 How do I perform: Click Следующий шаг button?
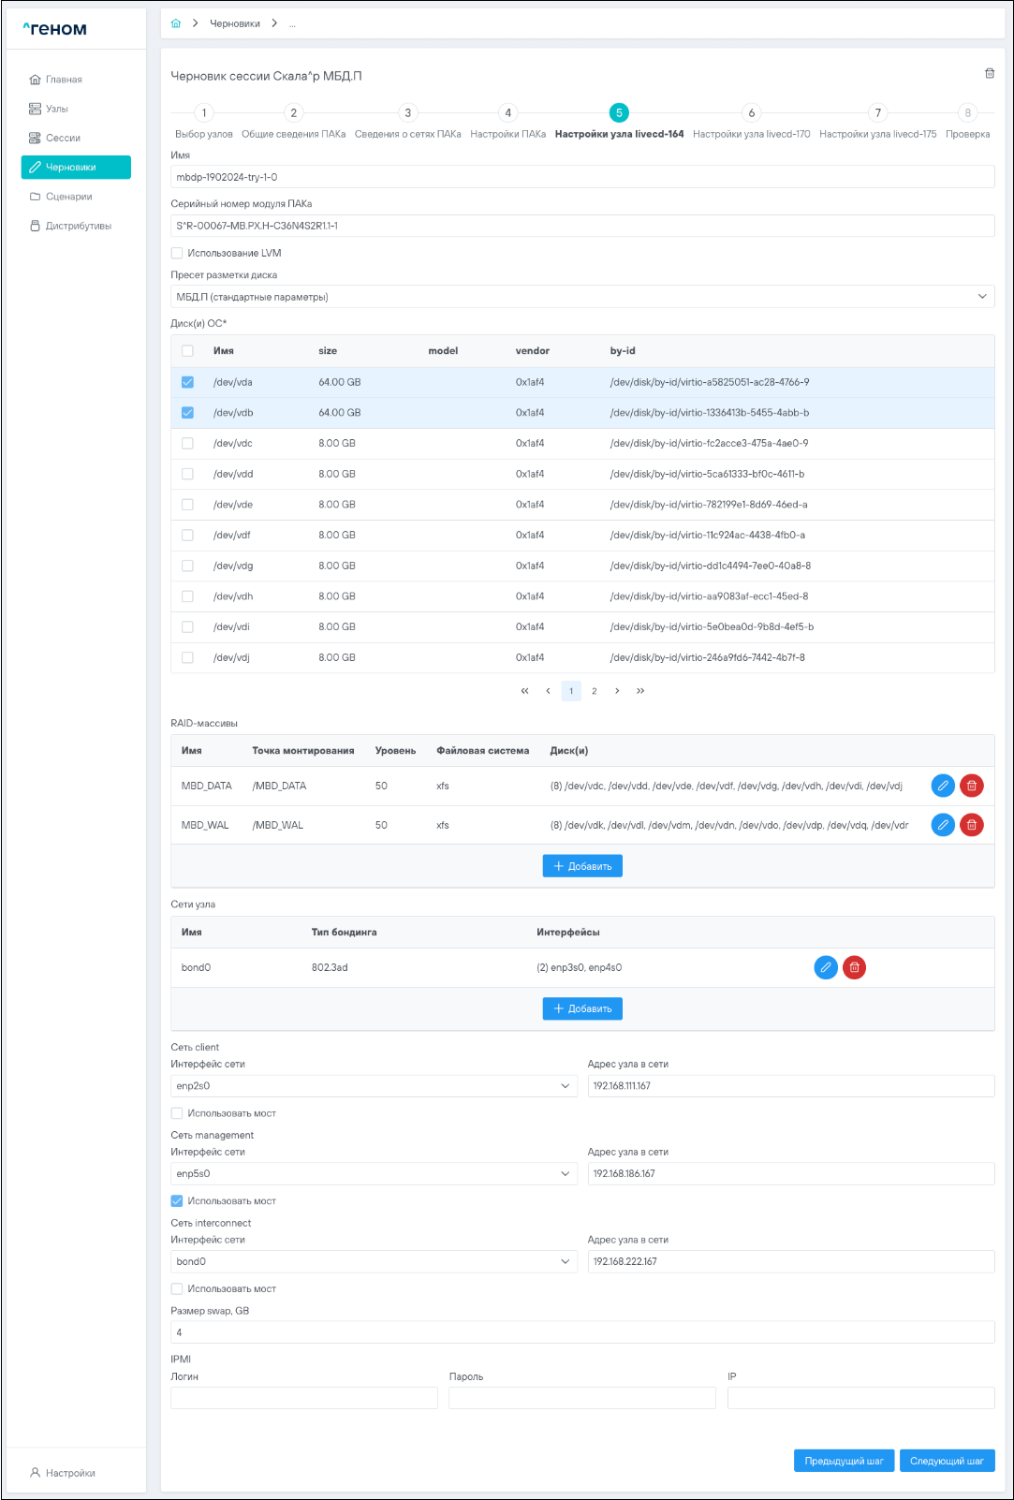coord(946,1461)
